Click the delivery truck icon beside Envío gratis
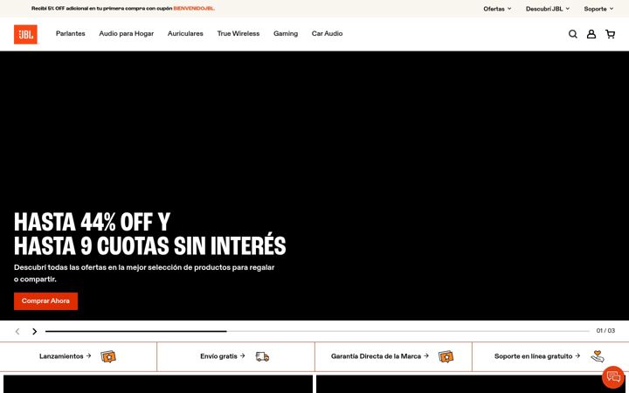Screen dimensions: 629x393 pyautogui.click(x=262, y=356)
